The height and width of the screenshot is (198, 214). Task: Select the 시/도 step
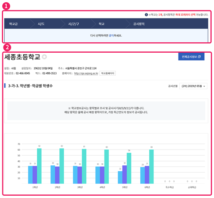point(41,24)
